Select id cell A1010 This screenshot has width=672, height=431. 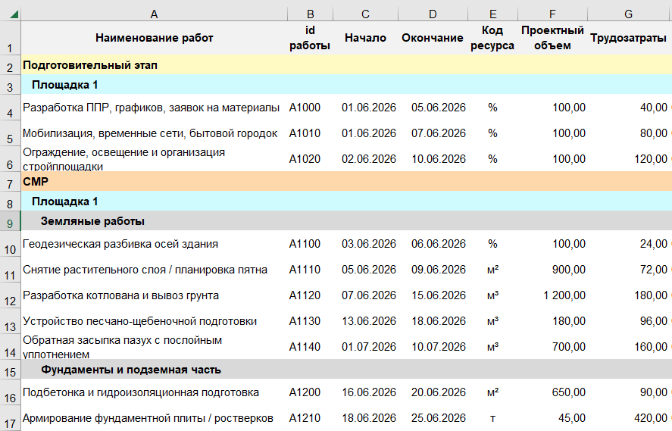tap(310, 133)
